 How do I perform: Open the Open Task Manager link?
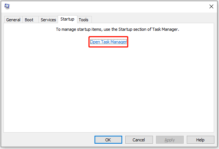[109, 42]
